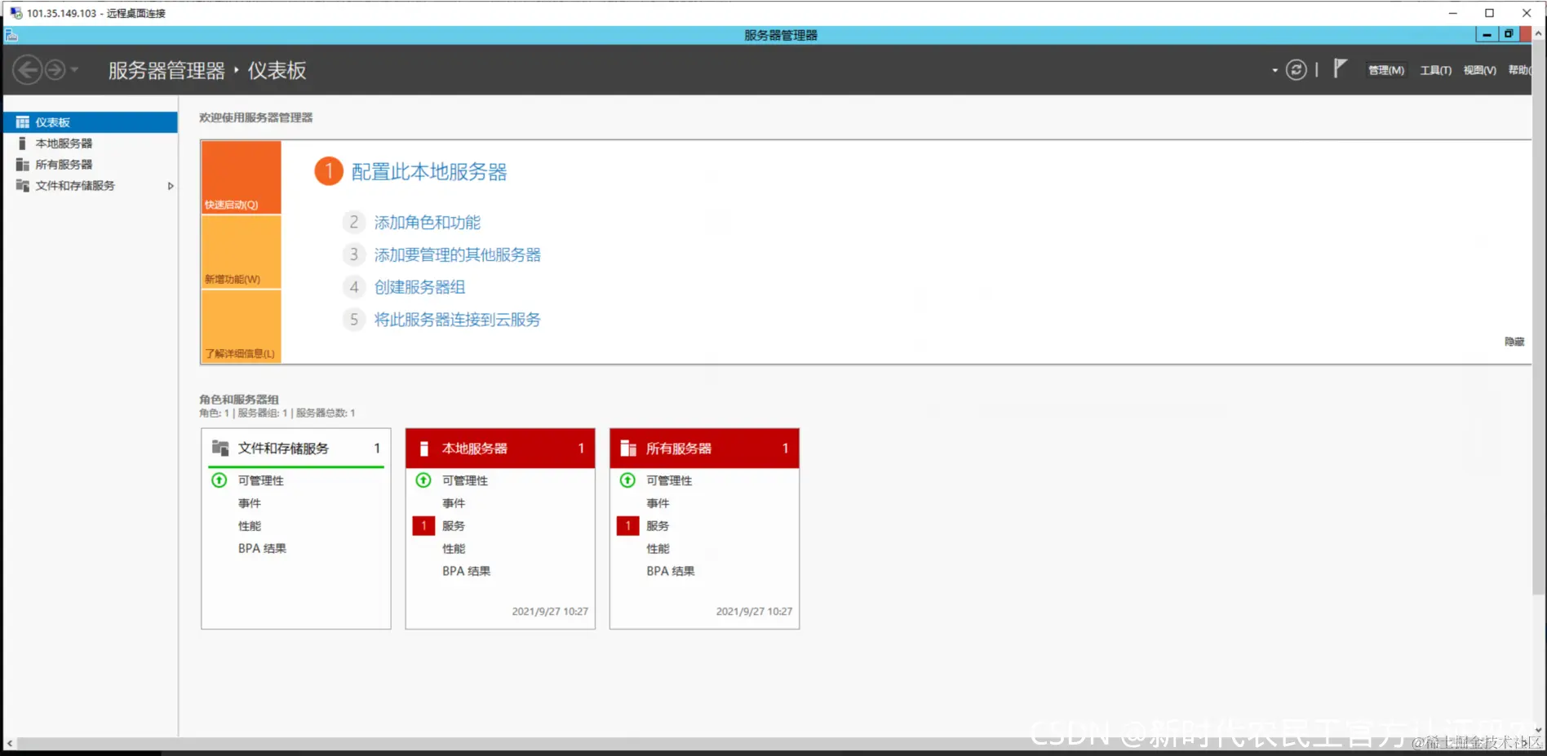
Task: Select the 快速启动(Q) tile
Action: (x=242, y=178)
